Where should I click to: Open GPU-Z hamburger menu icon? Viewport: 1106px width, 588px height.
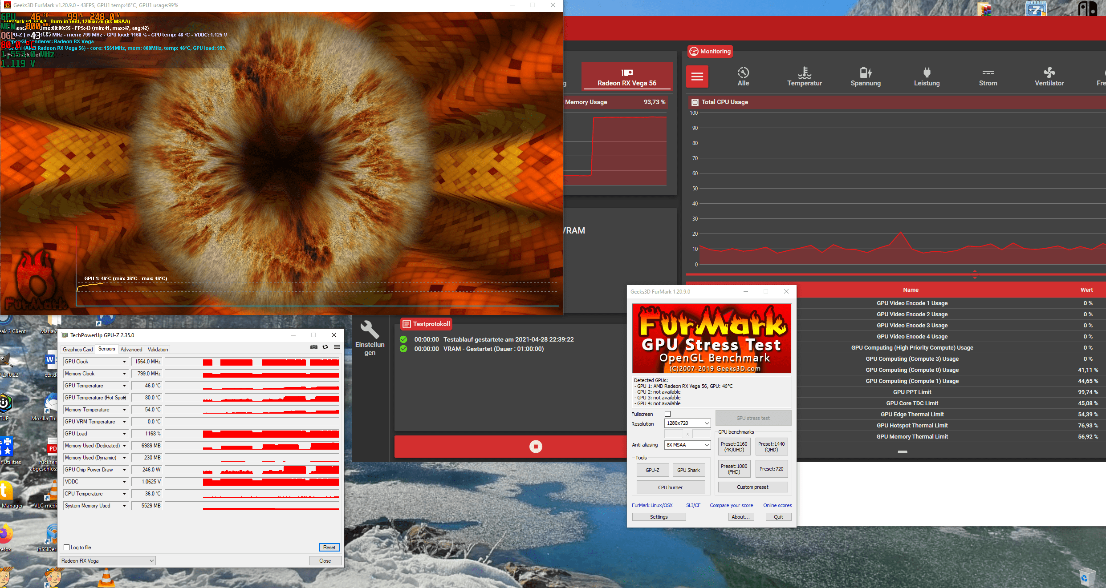point(337,347)
